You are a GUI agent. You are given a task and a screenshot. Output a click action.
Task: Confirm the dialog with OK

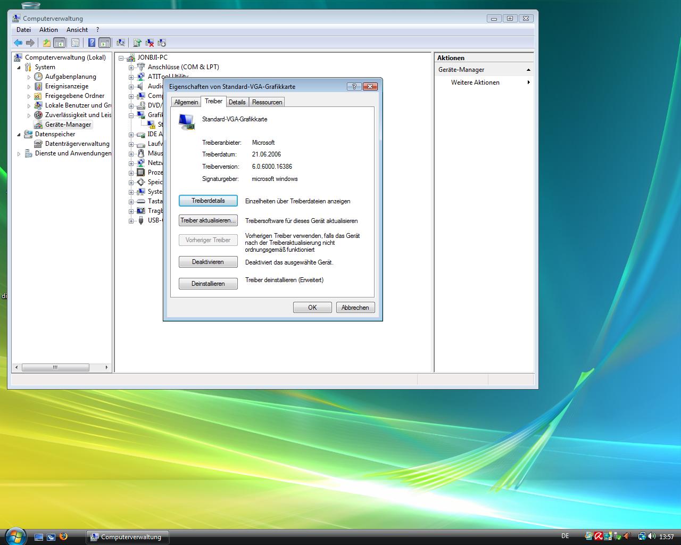(x=312, y=307)
